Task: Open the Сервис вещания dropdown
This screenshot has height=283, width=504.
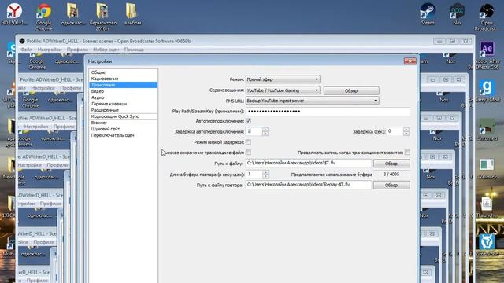Action: [283, 90]
